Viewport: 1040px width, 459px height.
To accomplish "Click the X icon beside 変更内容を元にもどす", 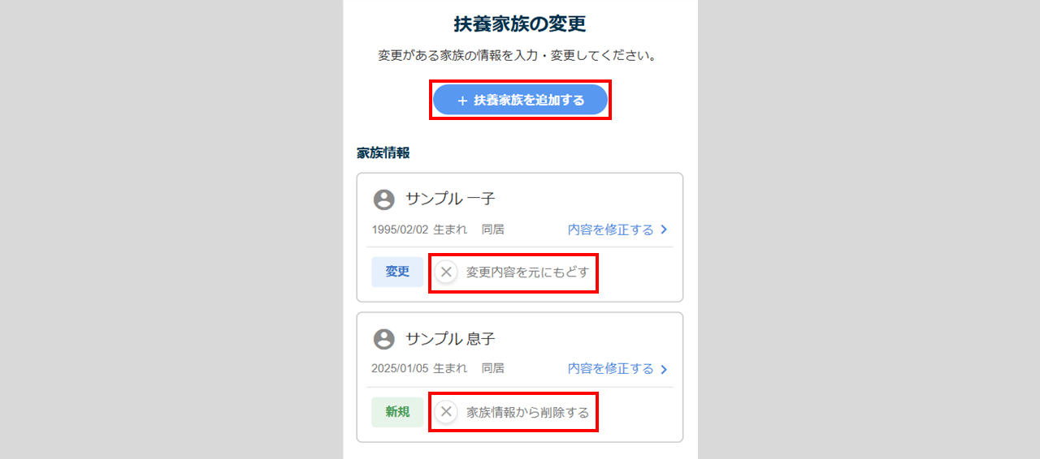I will point(446,272).
